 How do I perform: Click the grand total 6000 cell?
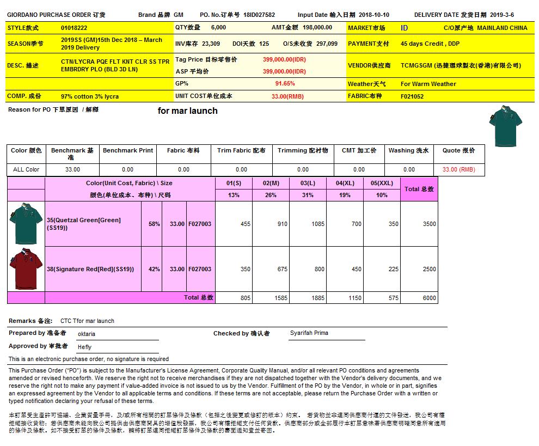point(419,298)
